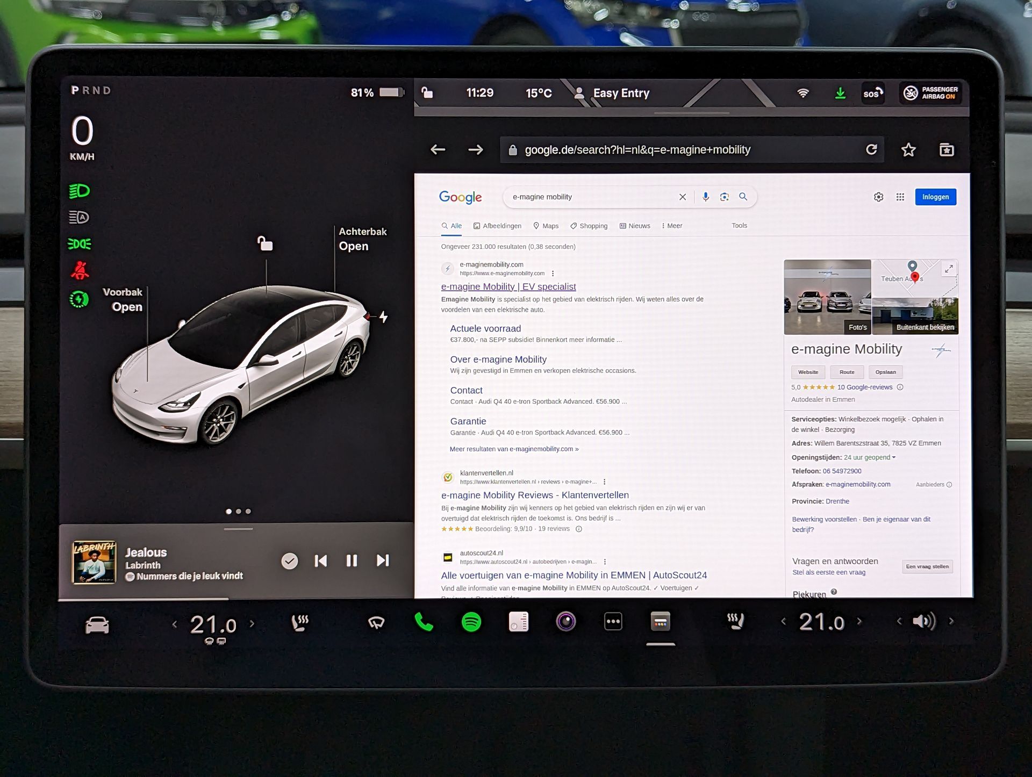Turn the volume down
Screen dimensions: 1032x777
(899, 621)
